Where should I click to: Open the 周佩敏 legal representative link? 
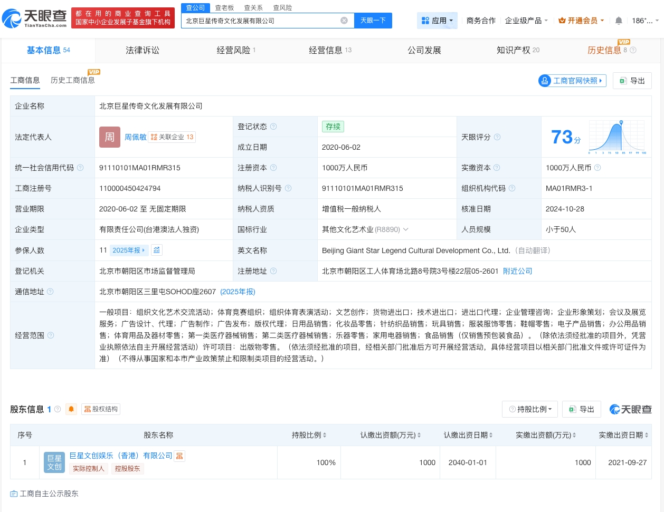136,137
